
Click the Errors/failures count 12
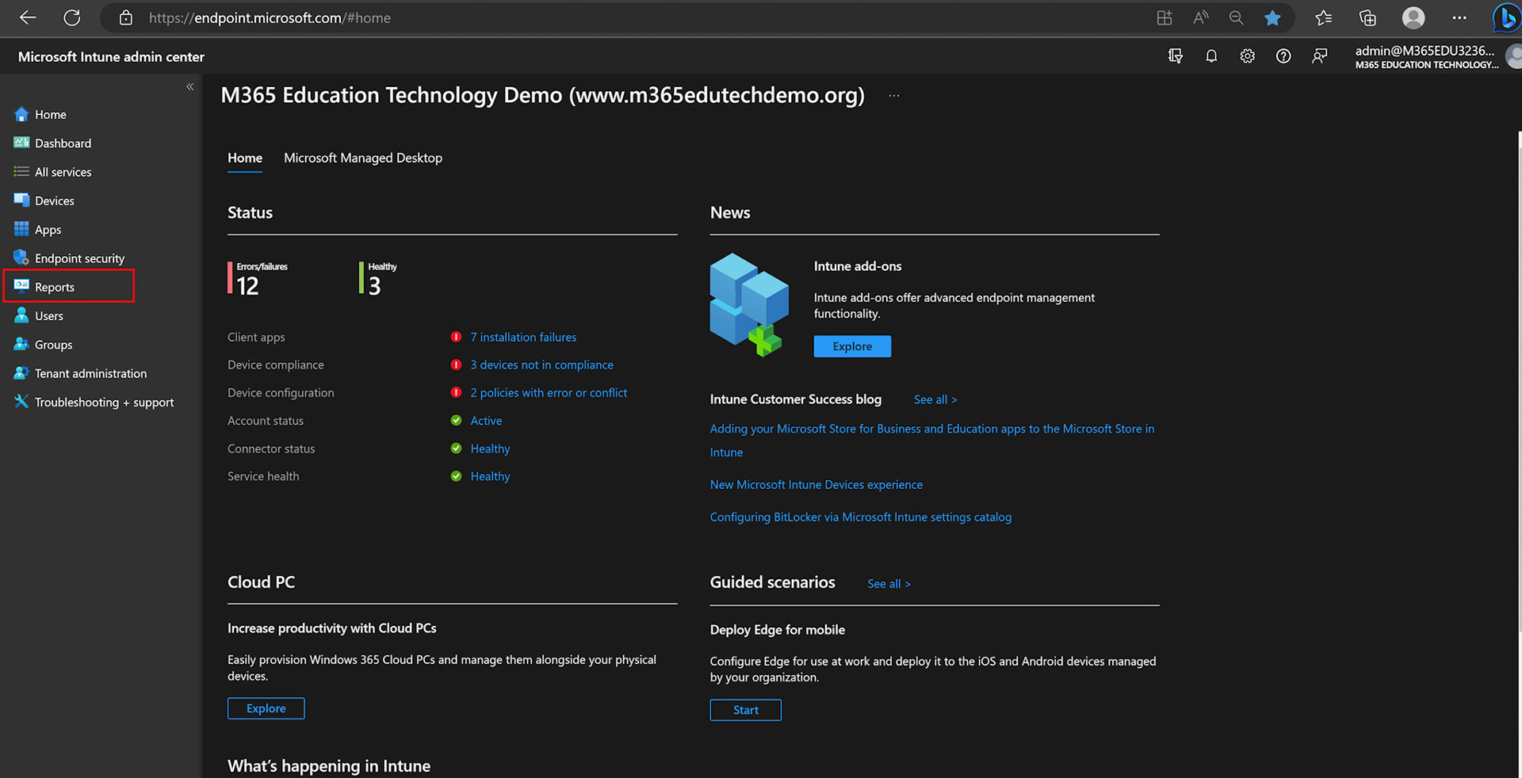(247, 286)
